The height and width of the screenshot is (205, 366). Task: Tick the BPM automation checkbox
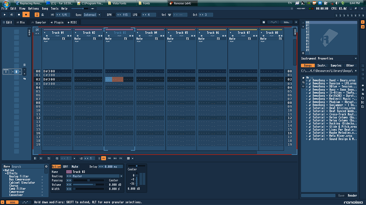click(x=114, y=15)
